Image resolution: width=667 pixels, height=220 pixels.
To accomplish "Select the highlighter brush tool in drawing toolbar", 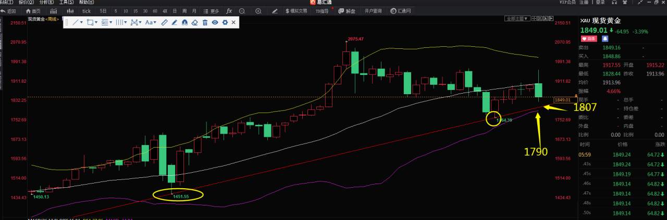I will tap(174, 22).
